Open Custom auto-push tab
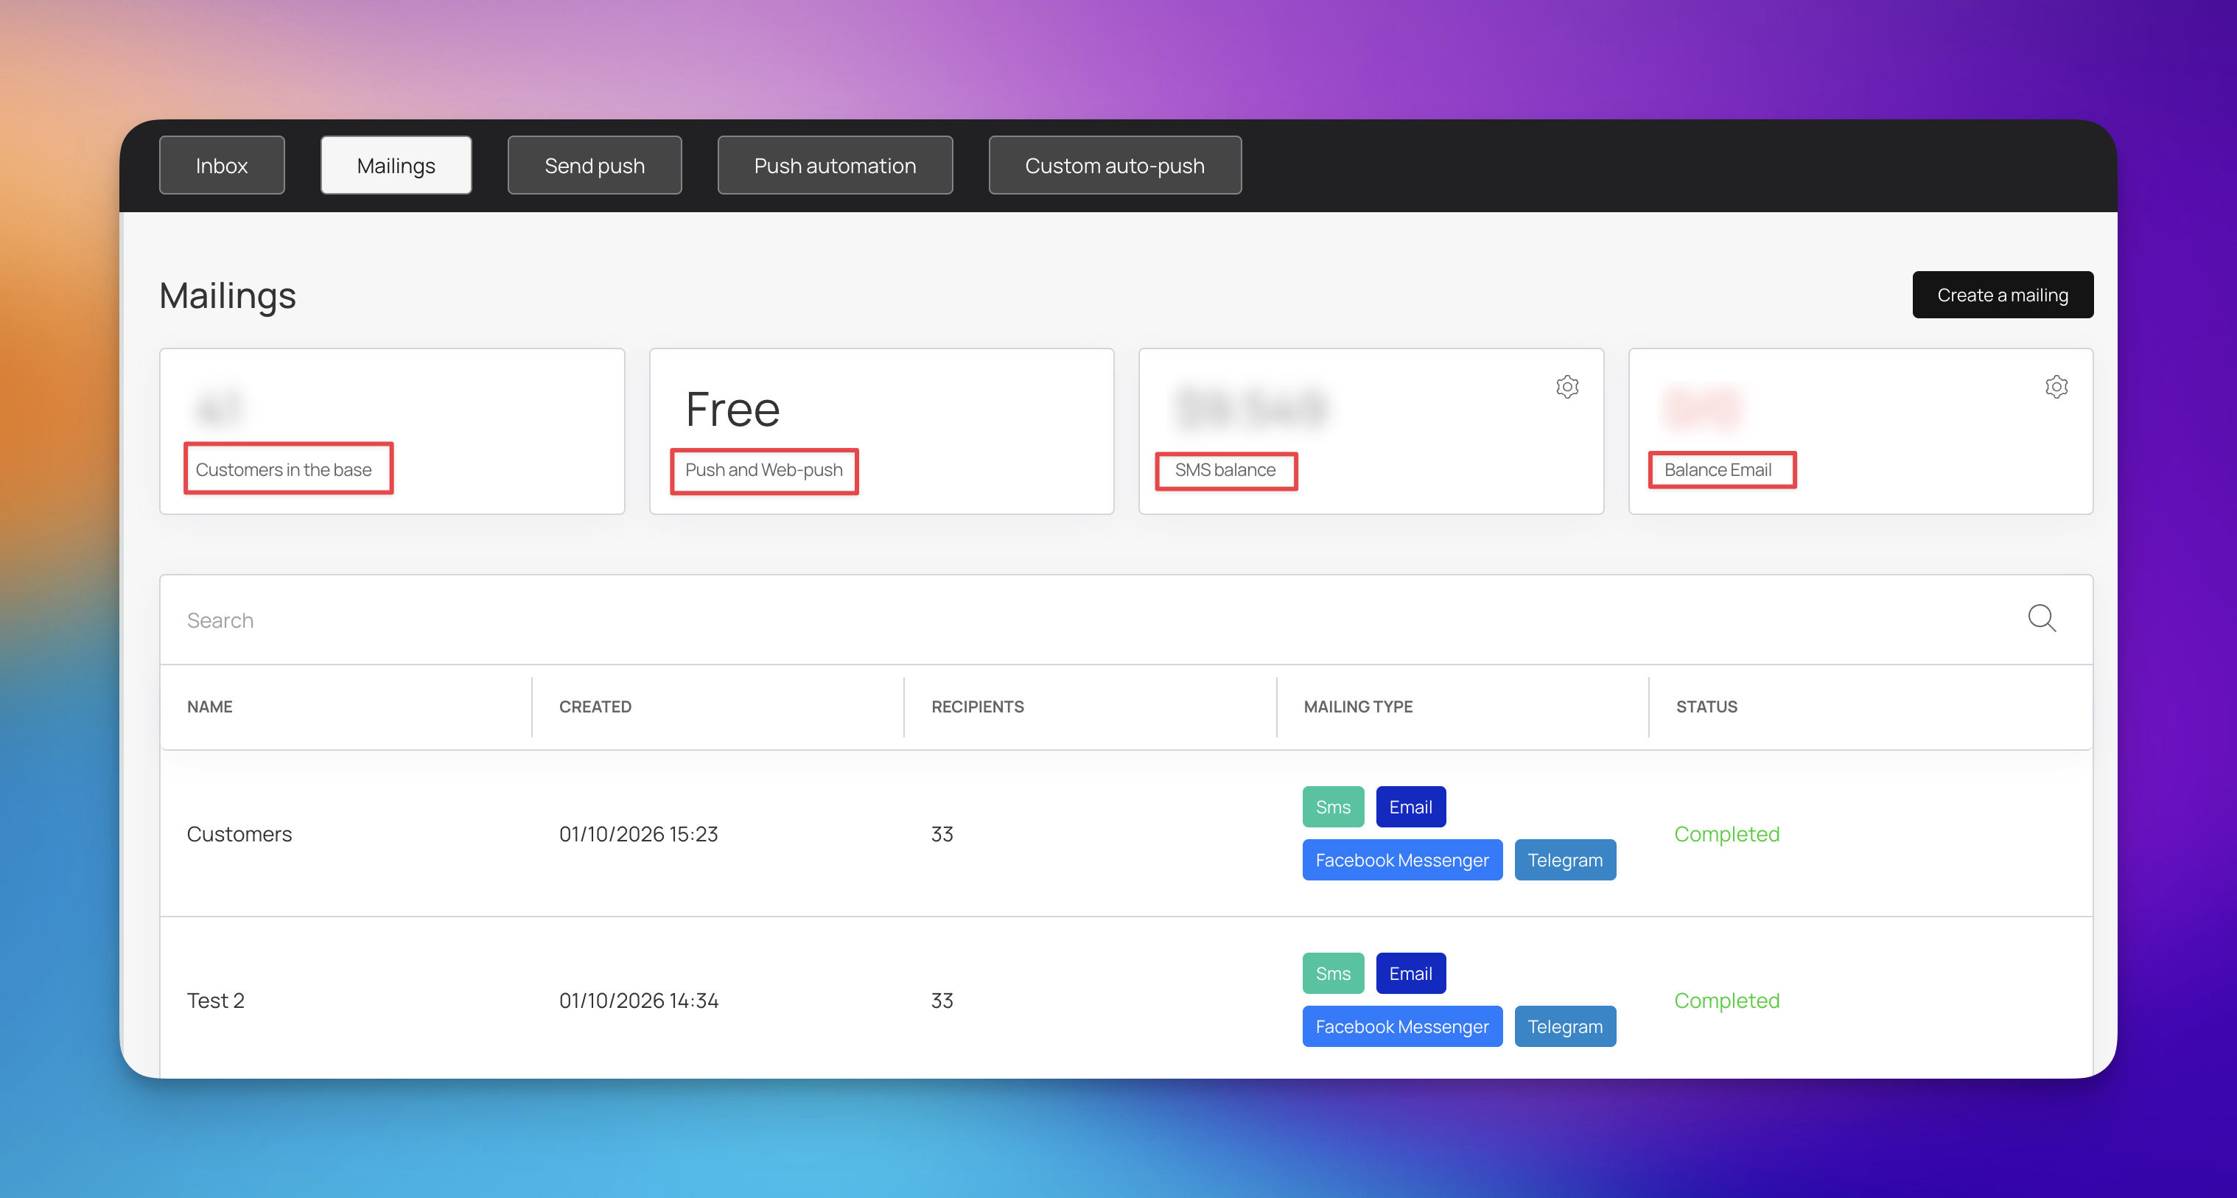The image size is (2237, 1198). pos(1114,165)
